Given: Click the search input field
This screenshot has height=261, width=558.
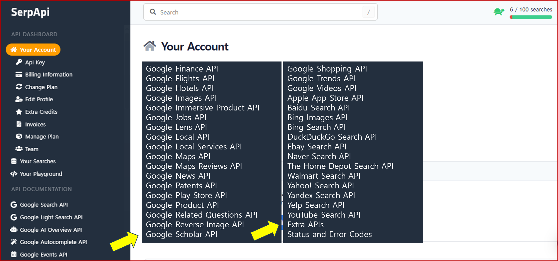Looking at the screenshot, I should 260,12.
